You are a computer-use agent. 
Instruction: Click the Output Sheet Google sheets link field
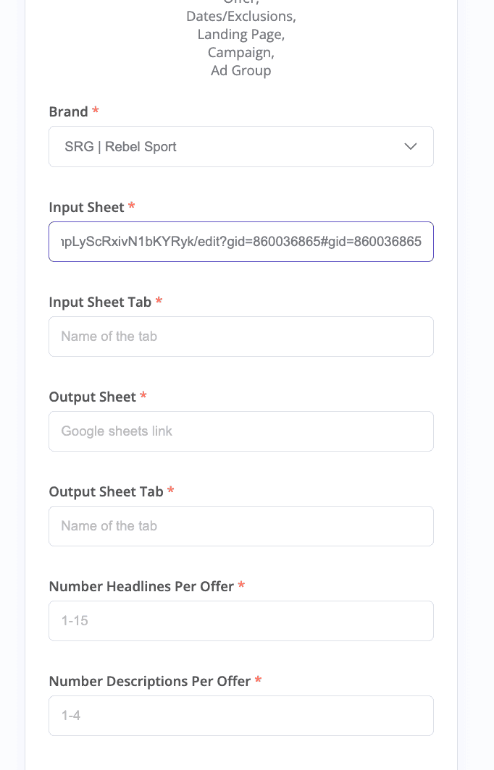(x=240, y=431)
